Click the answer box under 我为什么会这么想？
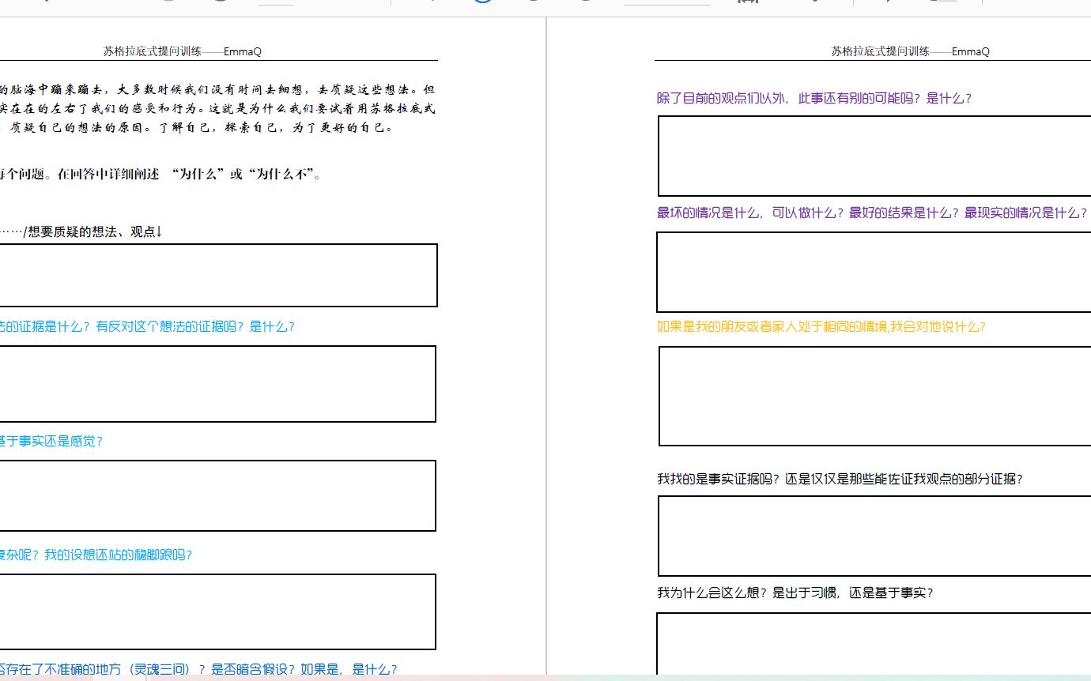 pos(874,645)
